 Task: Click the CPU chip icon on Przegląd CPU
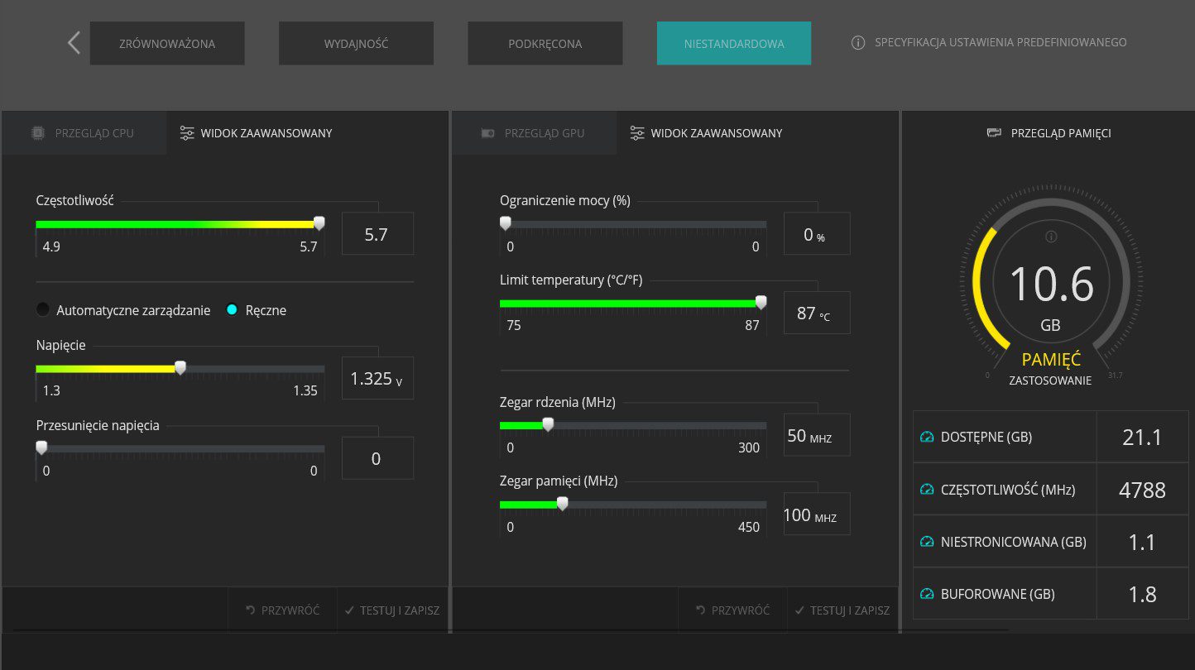[38, 132]
